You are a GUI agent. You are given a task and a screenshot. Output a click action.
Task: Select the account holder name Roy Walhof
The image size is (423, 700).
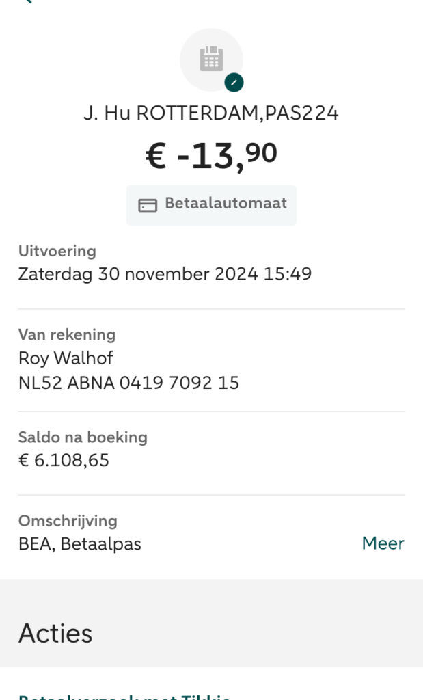click(x=66, y=358)
